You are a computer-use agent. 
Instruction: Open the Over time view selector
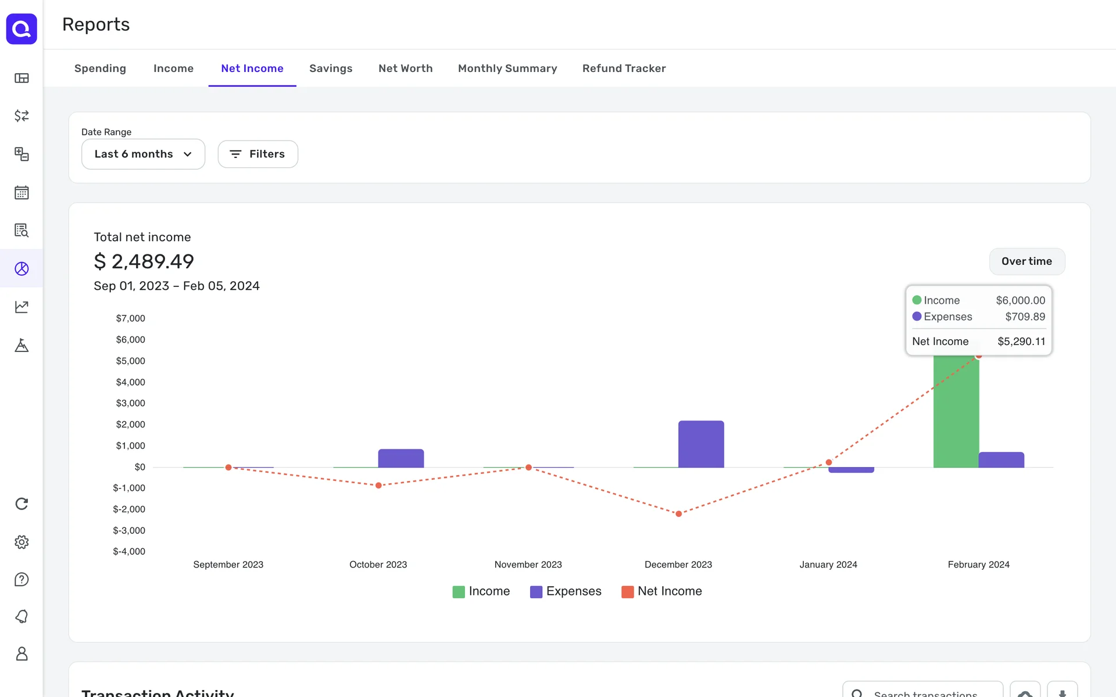[1026, 261]
